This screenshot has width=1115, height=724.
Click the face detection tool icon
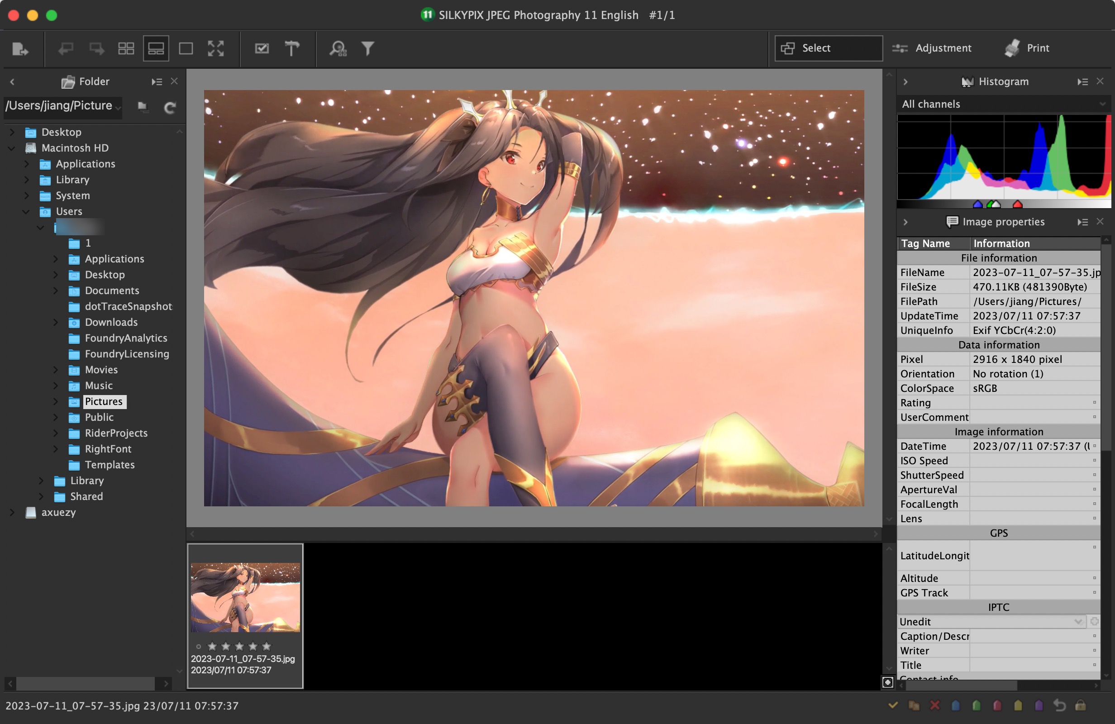(x=338, y=49)
